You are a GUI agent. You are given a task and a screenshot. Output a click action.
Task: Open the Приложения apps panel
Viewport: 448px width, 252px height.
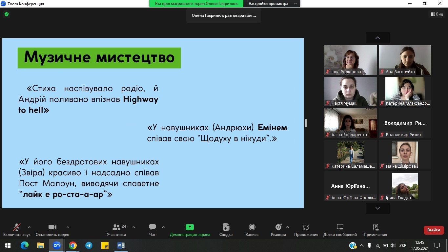(x=306, y=230)
